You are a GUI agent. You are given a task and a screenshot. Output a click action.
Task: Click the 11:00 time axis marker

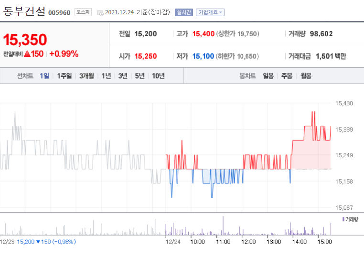(223, 242)
